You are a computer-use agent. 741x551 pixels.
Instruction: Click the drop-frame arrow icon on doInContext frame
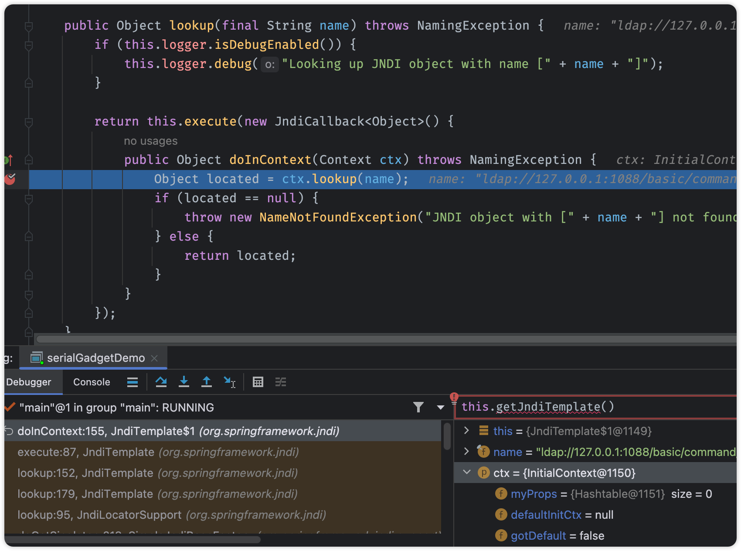(9, 431)
